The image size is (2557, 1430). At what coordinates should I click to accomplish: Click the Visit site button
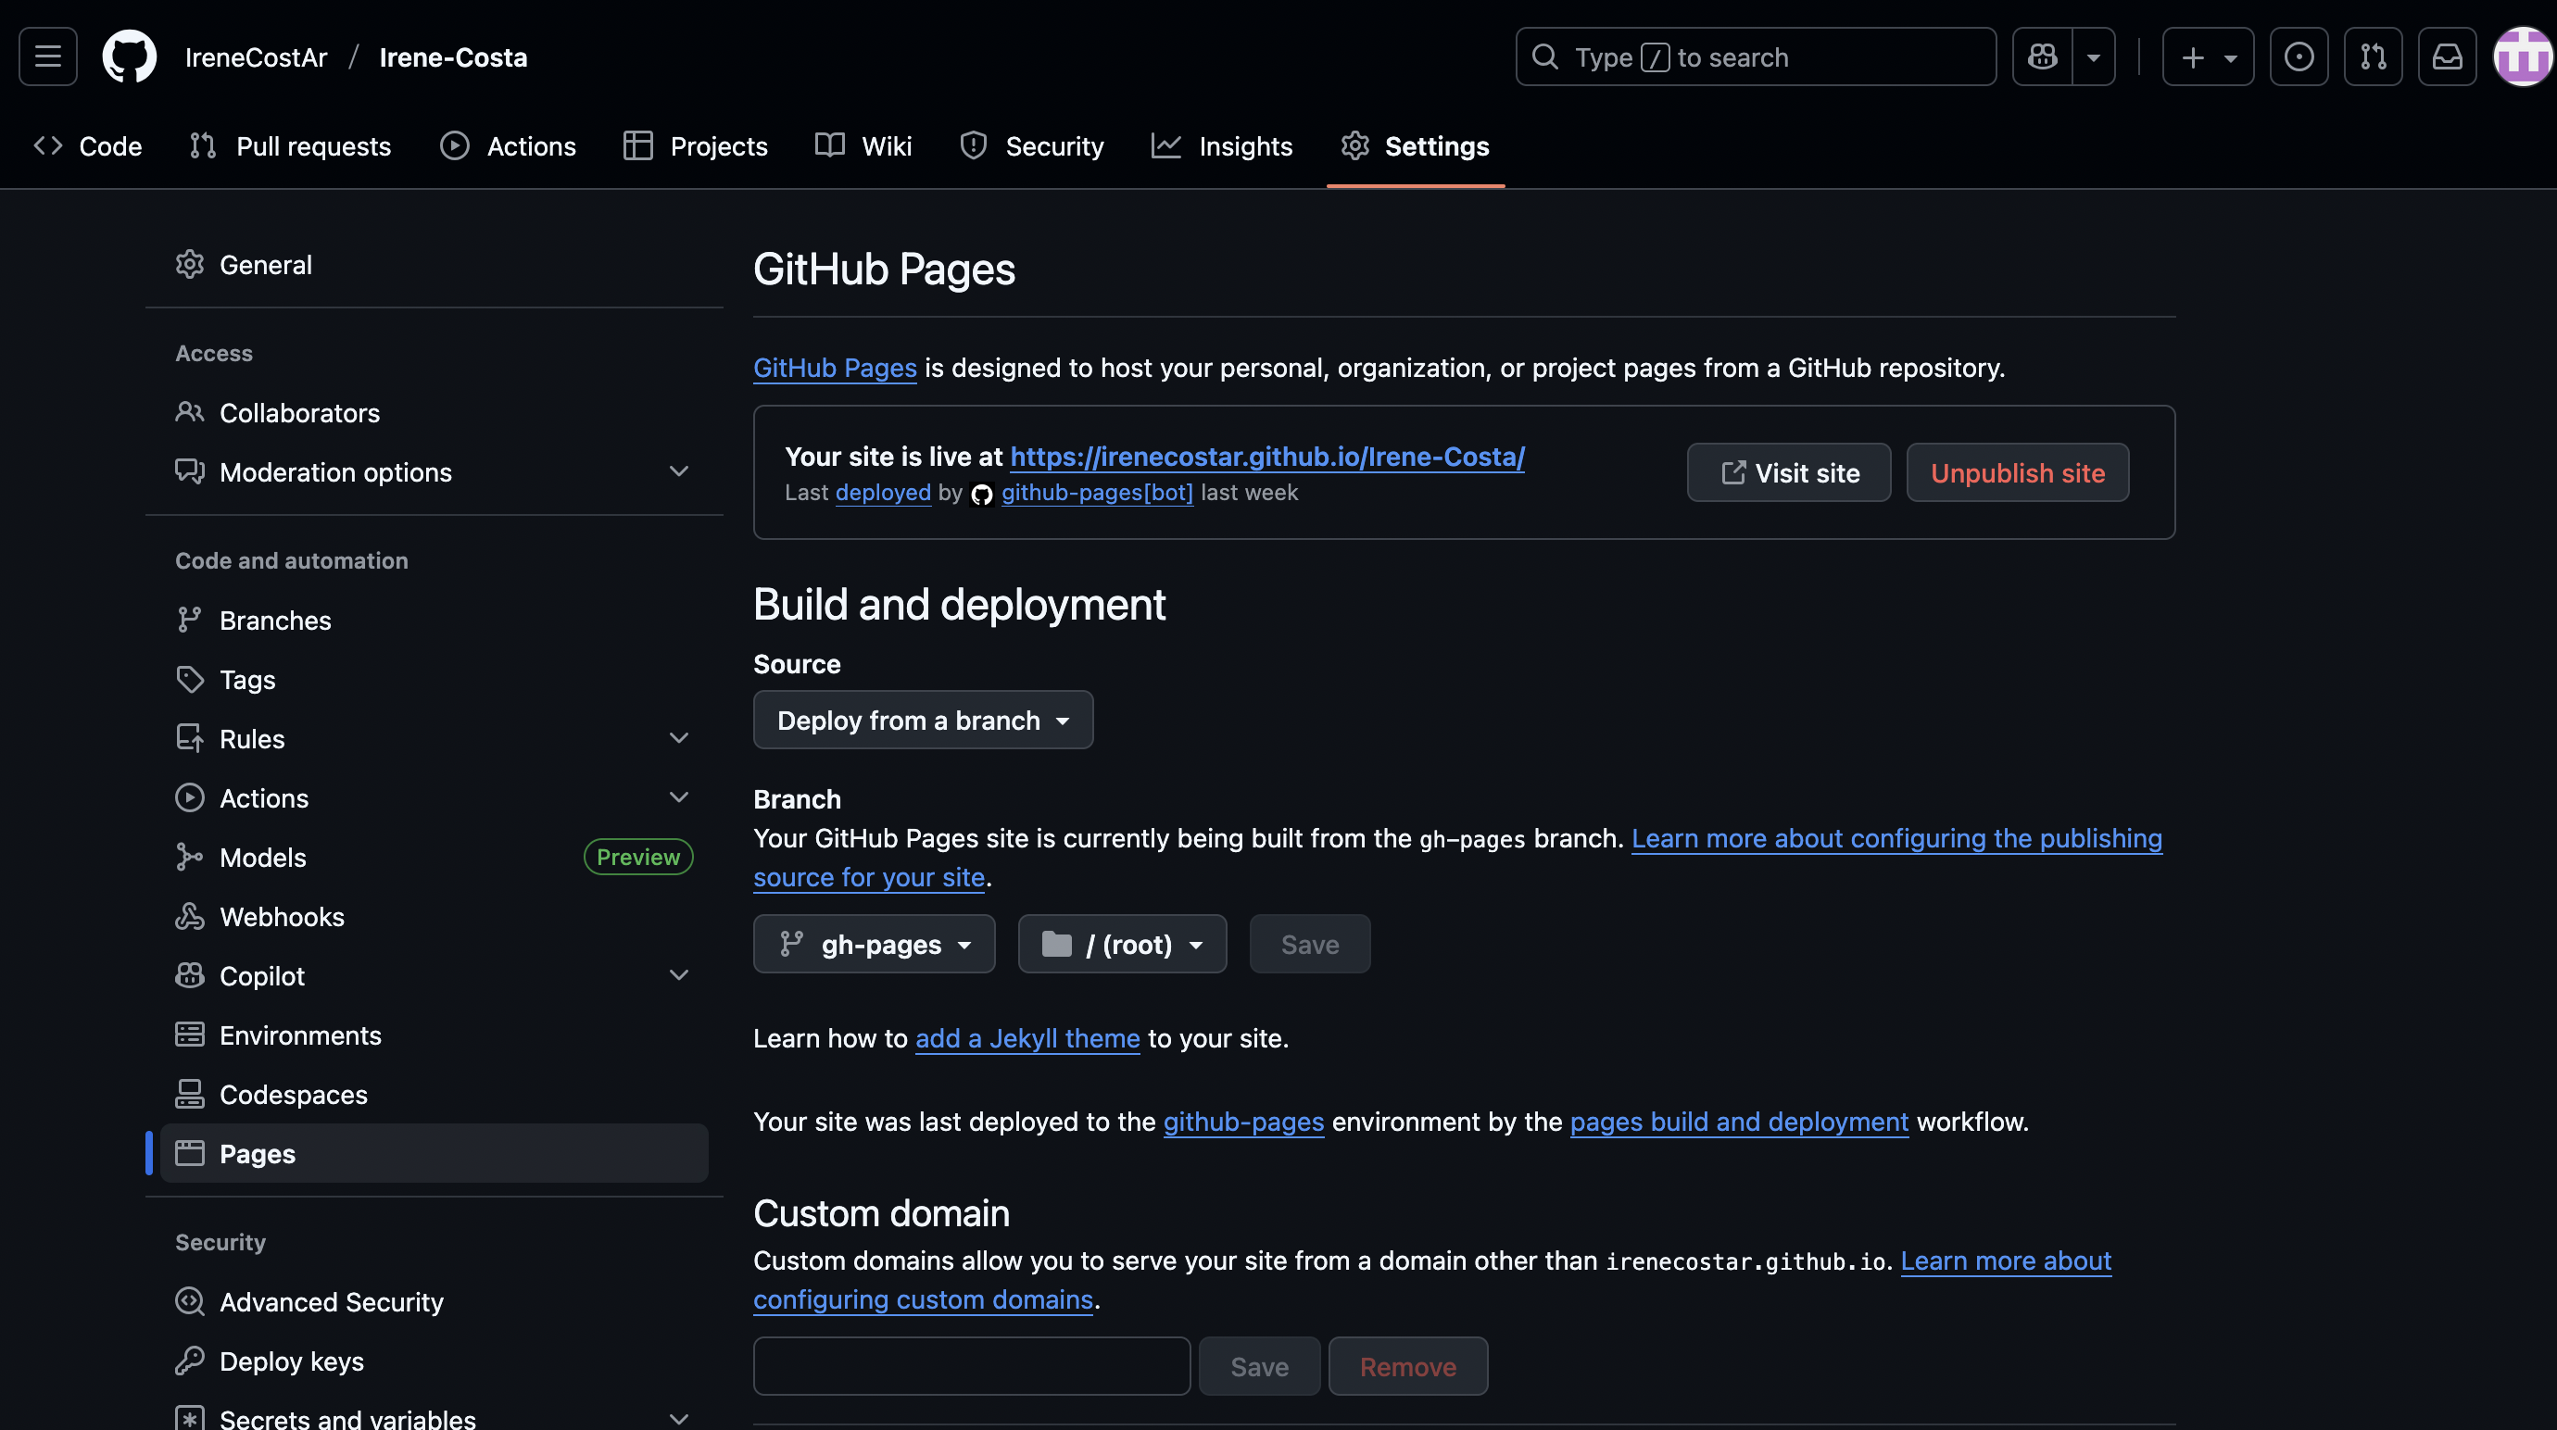tap(1789, 472)
